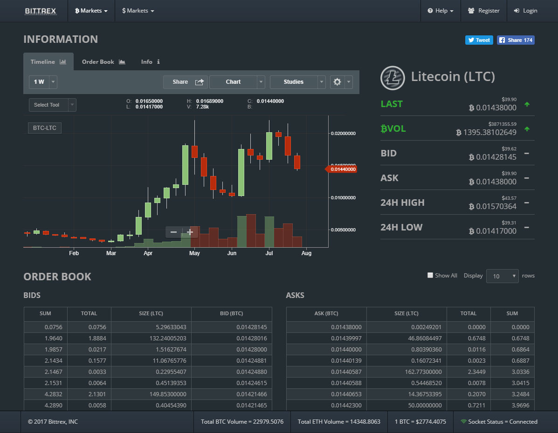
Task: Enable the Show All checkbox
Action: [x=430, y=275]
